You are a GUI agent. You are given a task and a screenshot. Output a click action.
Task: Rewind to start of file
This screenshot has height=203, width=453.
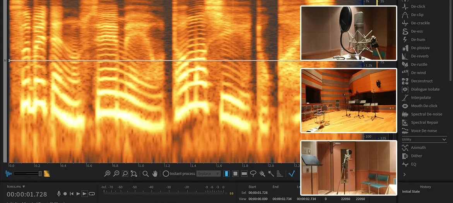point(72,194)
